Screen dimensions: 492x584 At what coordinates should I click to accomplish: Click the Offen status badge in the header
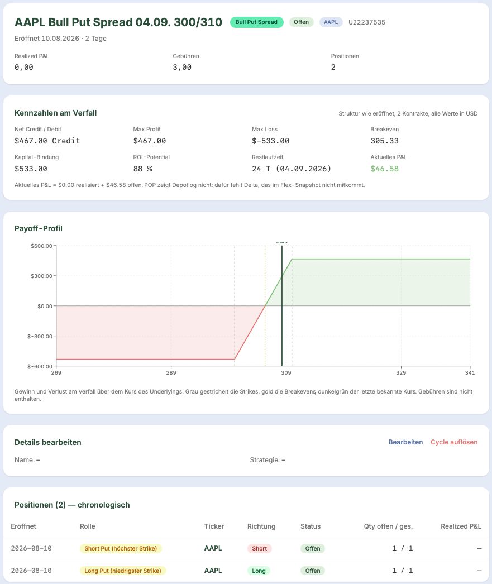pyautogui.click(x=301, y=22)
